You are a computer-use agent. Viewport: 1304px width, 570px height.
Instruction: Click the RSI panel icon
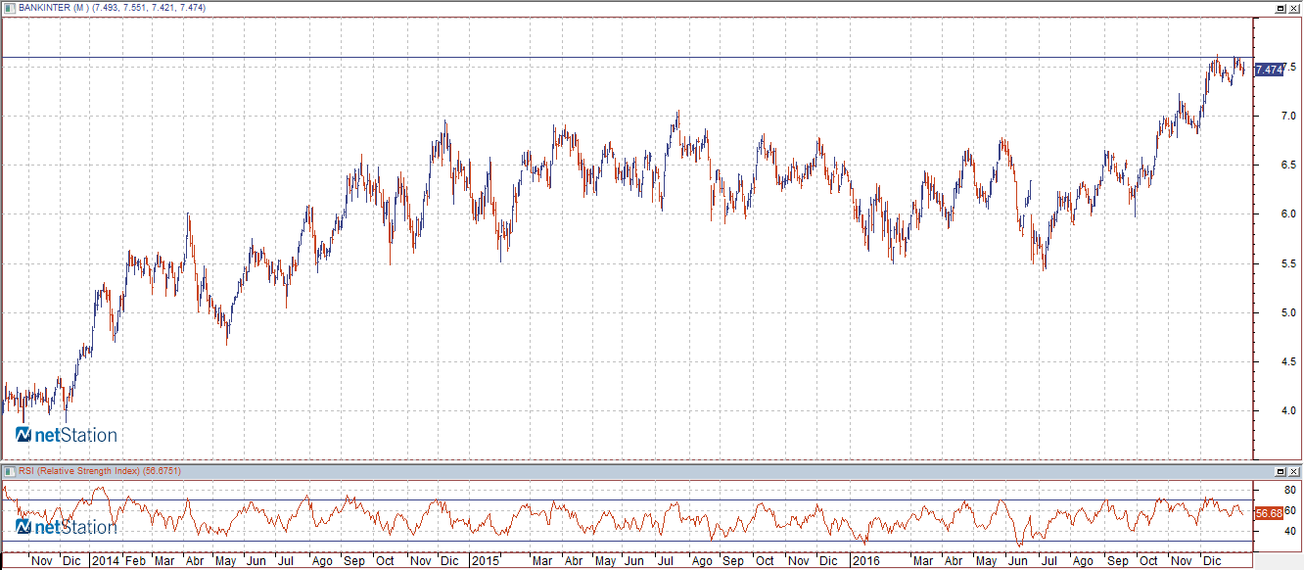click(x=10, y=471)
